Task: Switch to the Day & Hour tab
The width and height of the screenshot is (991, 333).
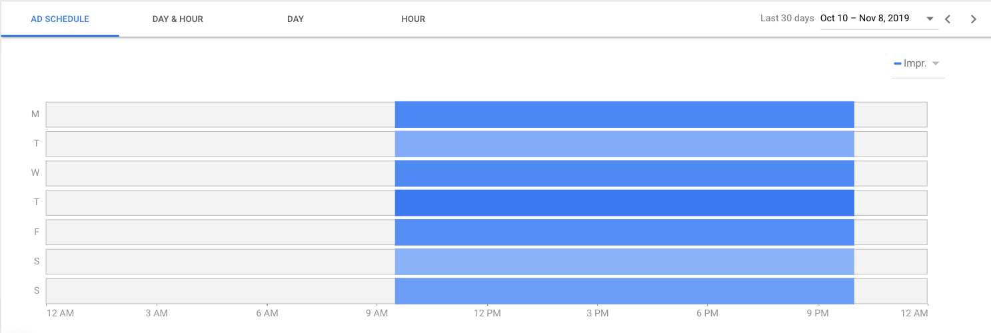Action: (x=178, y=19)
